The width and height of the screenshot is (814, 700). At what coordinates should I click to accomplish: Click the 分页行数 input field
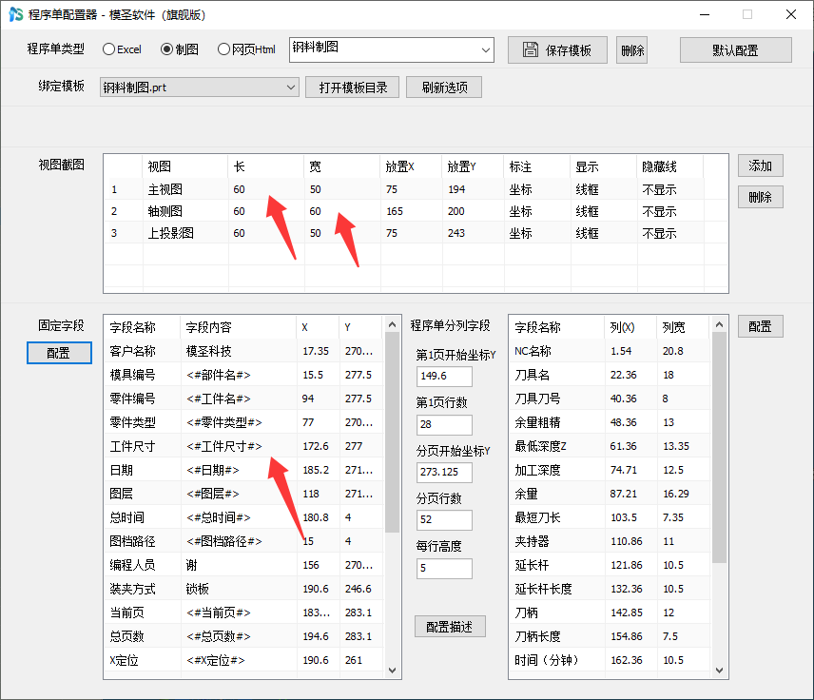click(x=444, y=520)
